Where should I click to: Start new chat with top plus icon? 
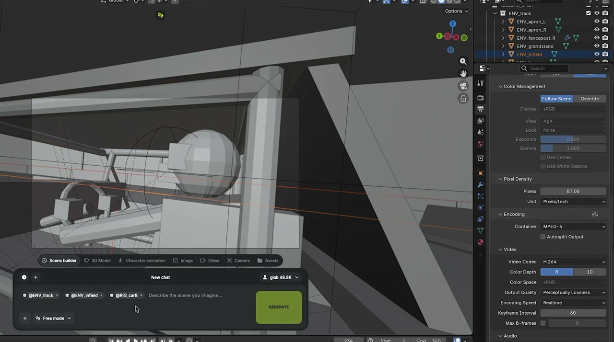coord(35,277)
